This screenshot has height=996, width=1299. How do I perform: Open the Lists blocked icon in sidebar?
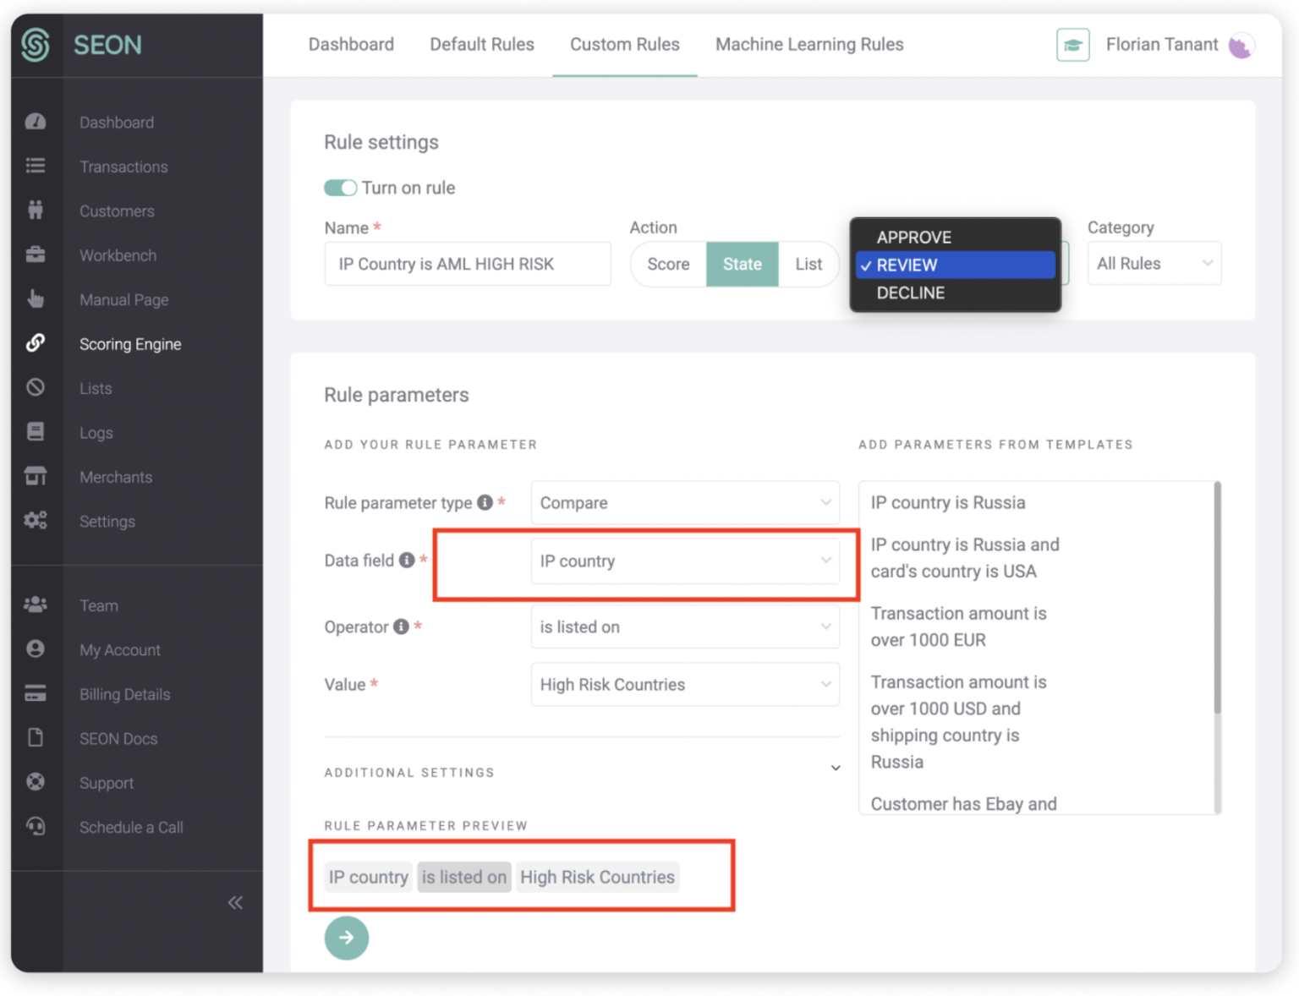(x=36, y=387)
